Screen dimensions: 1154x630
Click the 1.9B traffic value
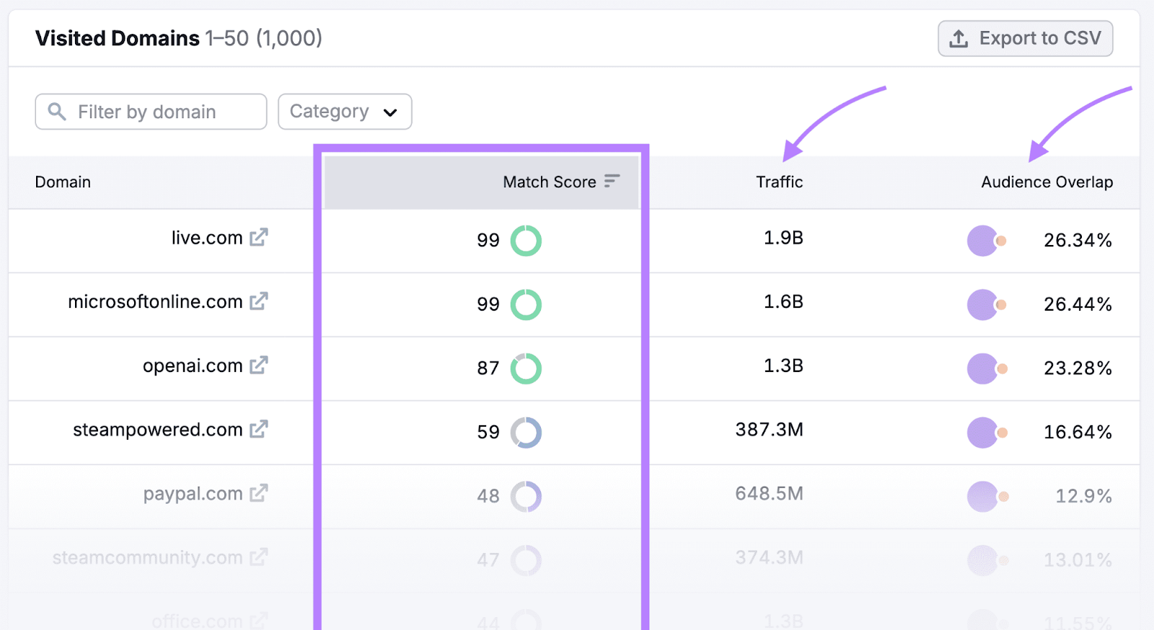783,238
